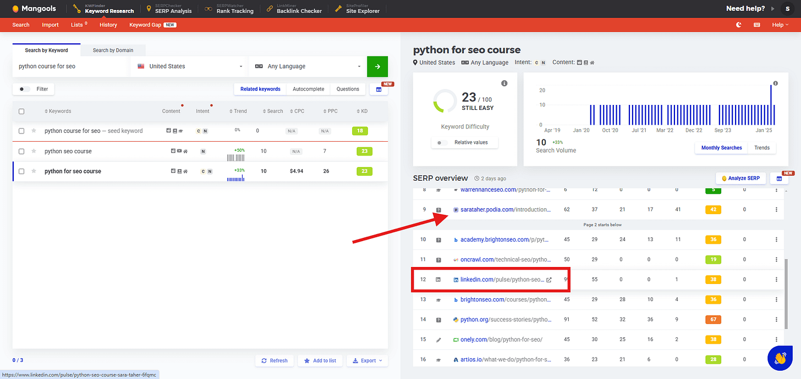Open SERPWatcher Rank Tracking tool
Viewport: 801px width, 379px height.
click(228, 9)
